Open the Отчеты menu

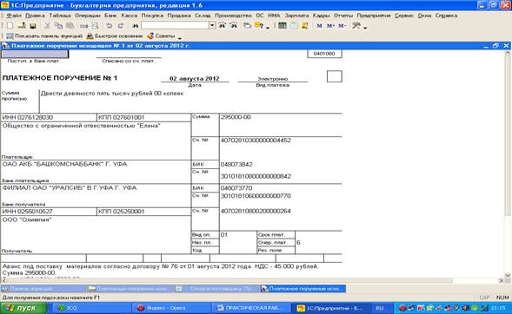(343, 16)
